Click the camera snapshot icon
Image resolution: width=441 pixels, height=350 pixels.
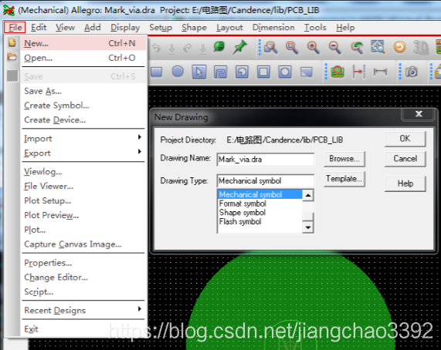click(x=411, y=72)
